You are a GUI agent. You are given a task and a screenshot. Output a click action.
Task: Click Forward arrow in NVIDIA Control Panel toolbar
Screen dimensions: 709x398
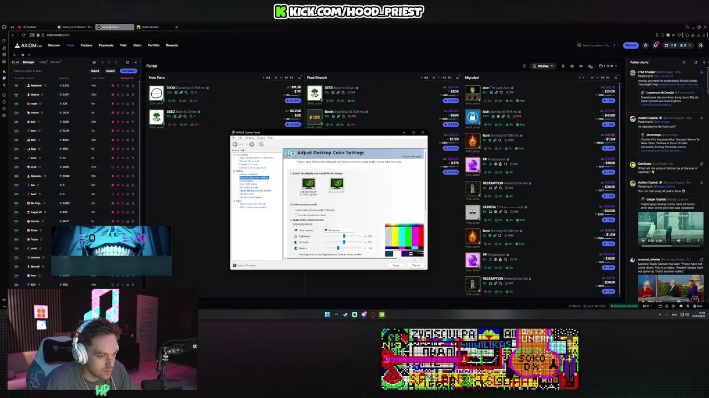[251, 144]
